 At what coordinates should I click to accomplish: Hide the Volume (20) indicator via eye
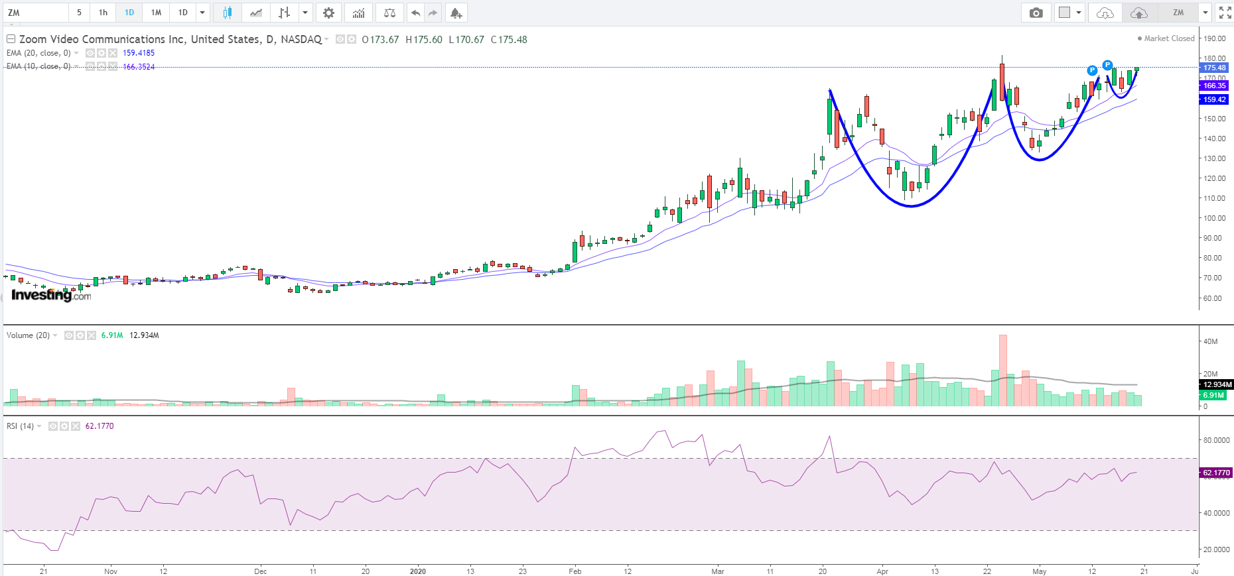click(69, 335)
